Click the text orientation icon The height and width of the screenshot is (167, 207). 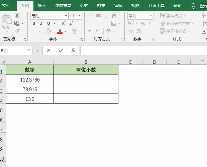point(109,31)
